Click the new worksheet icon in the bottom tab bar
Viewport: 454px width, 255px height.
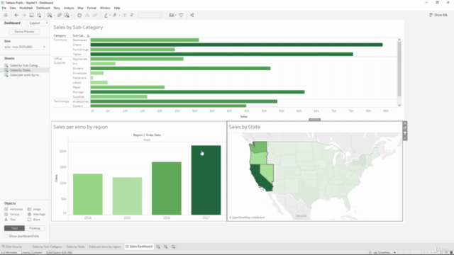coord(158,246)
